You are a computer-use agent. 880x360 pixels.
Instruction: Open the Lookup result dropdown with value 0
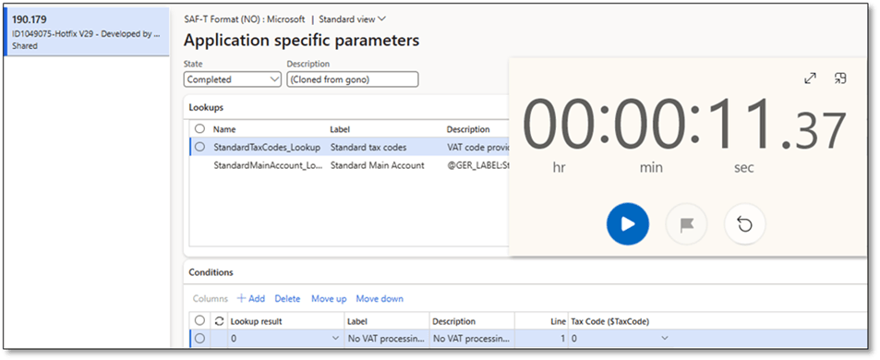point(285,338)
